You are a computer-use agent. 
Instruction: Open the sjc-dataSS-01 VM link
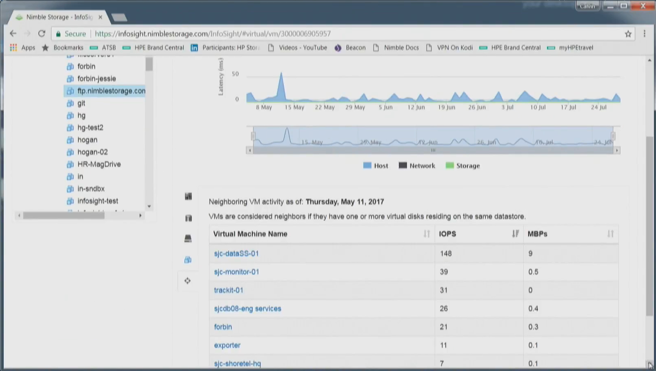click(x=236, y=254)
